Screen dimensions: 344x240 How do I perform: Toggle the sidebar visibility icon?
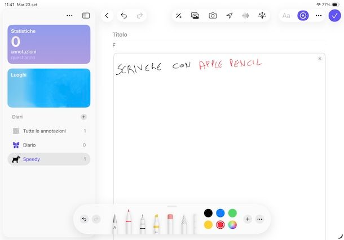tap(86, 16)
